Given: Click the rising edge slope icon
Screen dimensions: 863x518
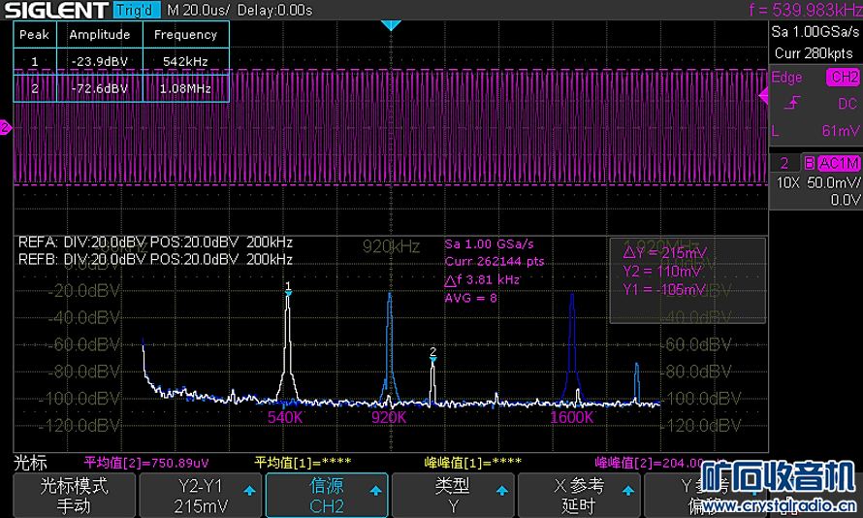Looking at the screenshot, I should 792,103.
